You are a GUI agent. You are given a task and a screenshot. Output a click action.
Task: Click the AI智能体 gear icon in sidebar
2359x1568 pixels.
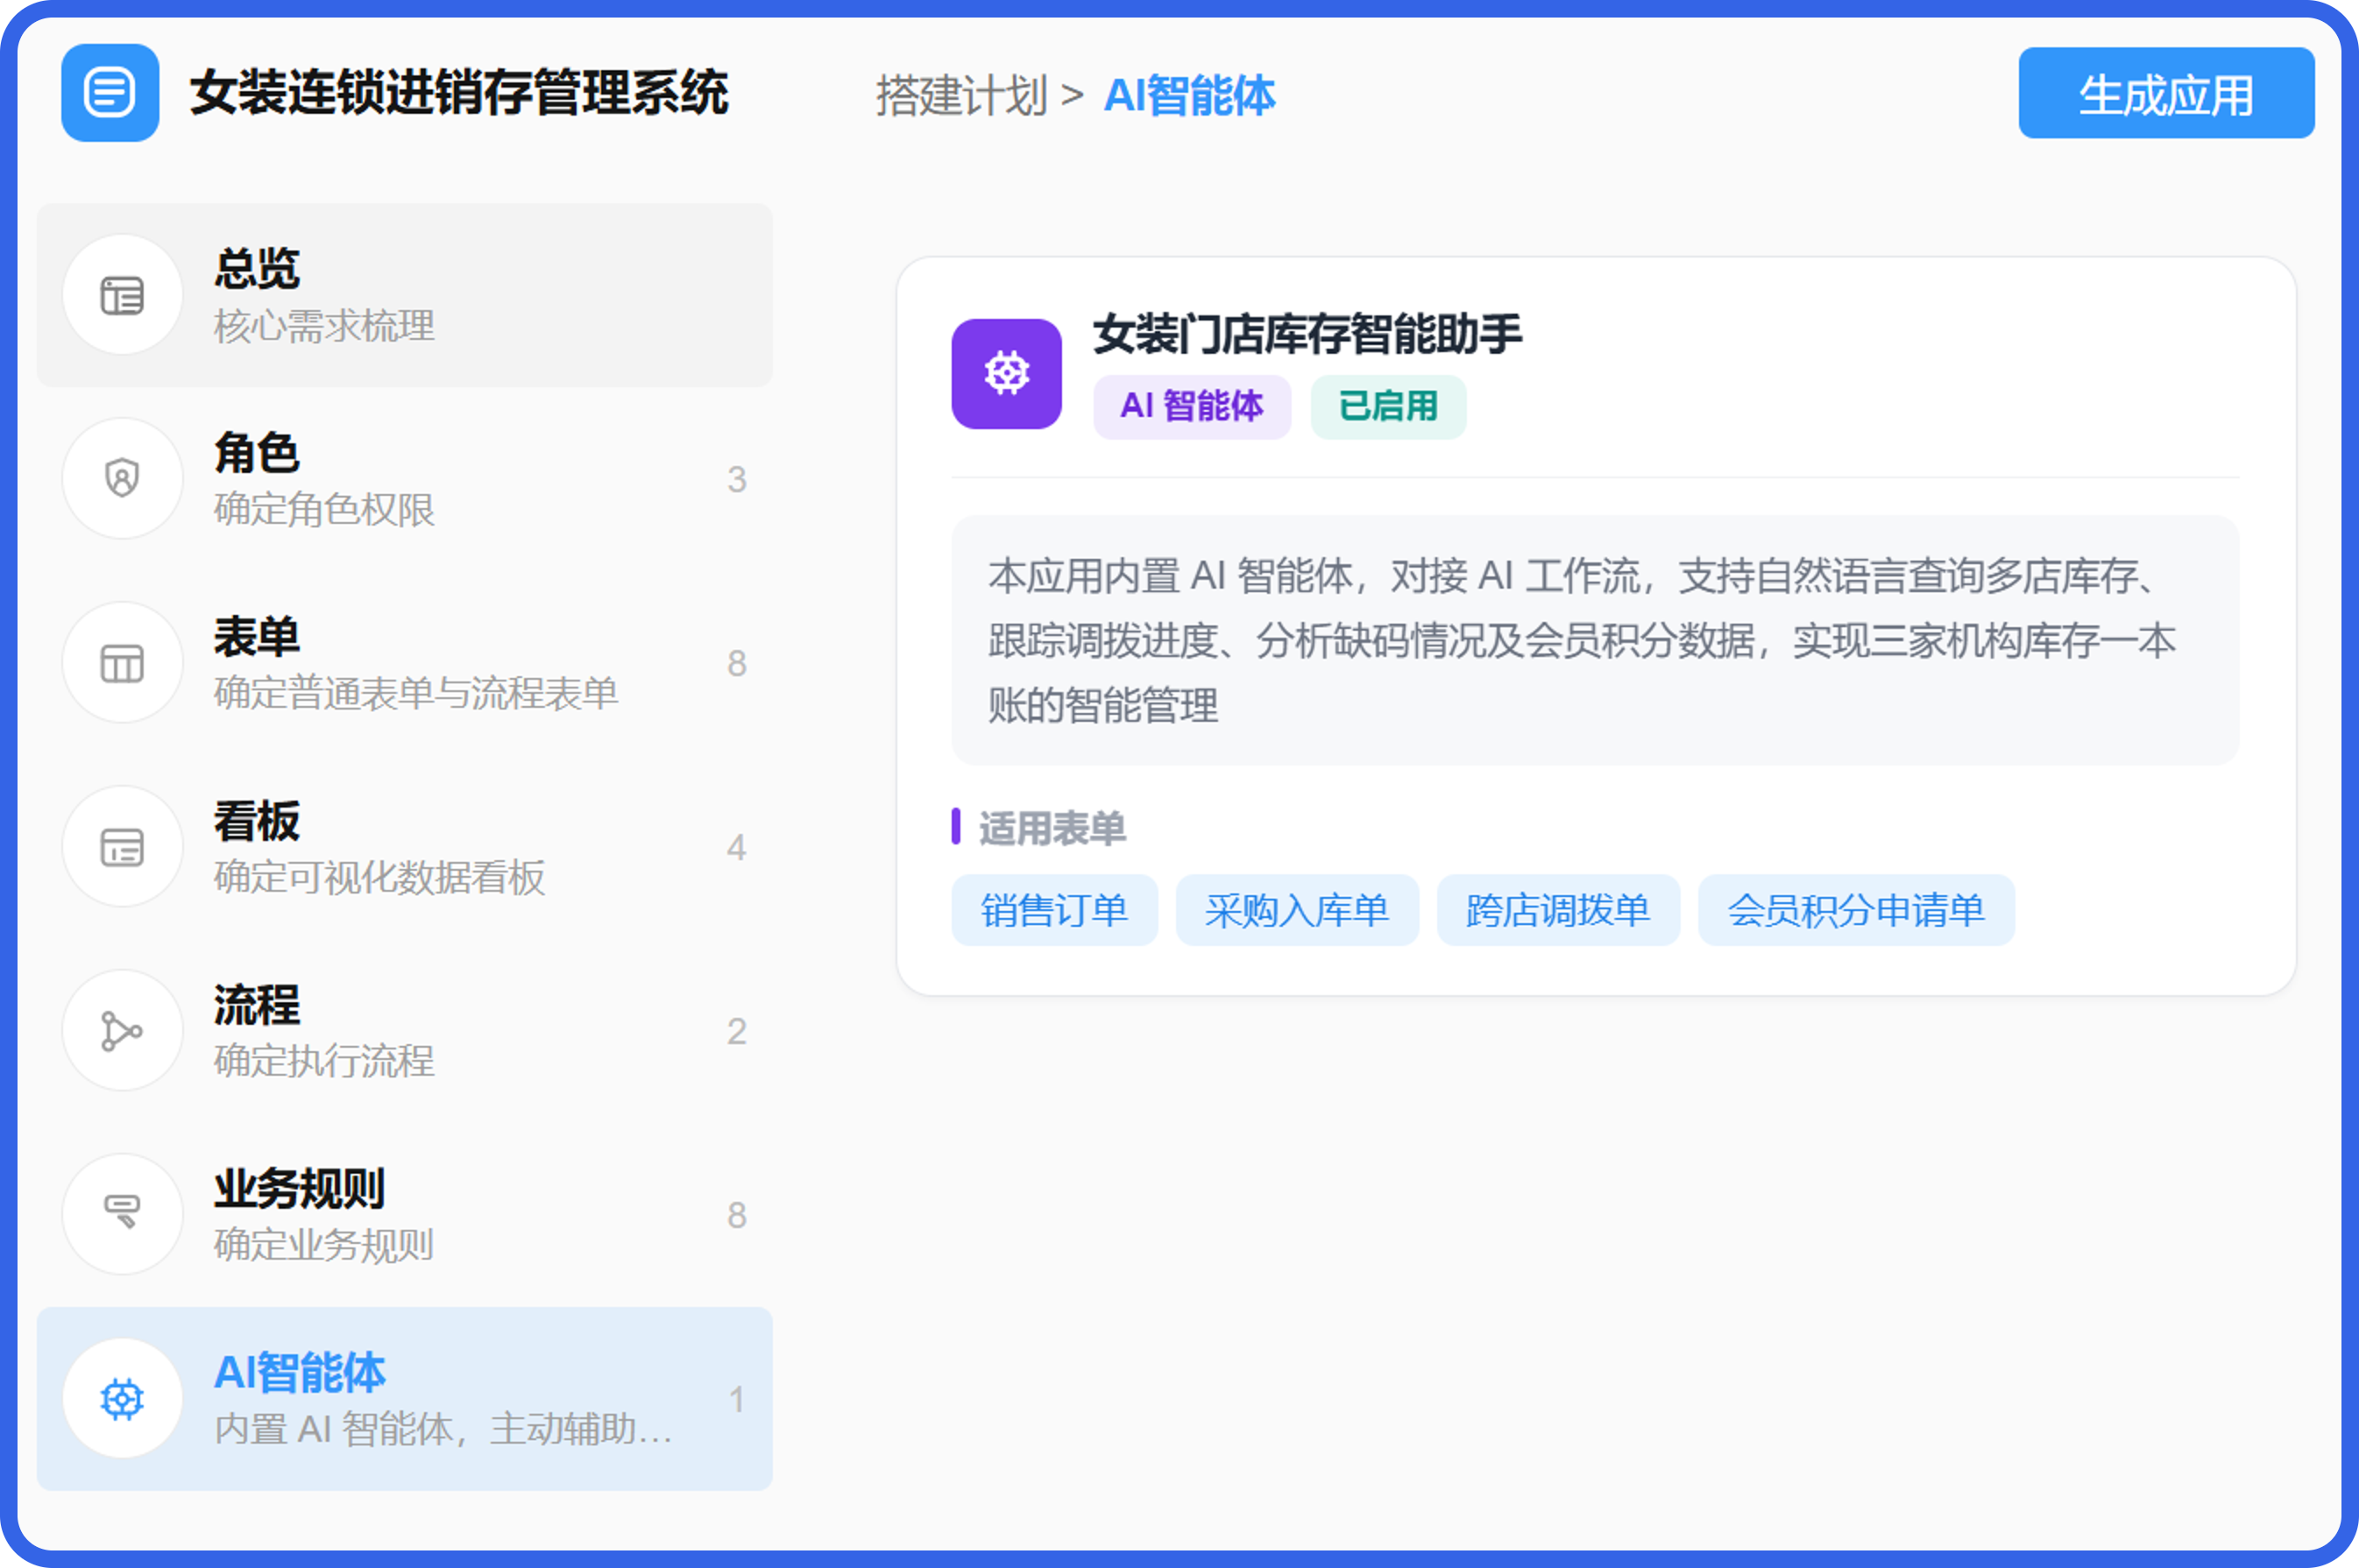point(122,1398)
